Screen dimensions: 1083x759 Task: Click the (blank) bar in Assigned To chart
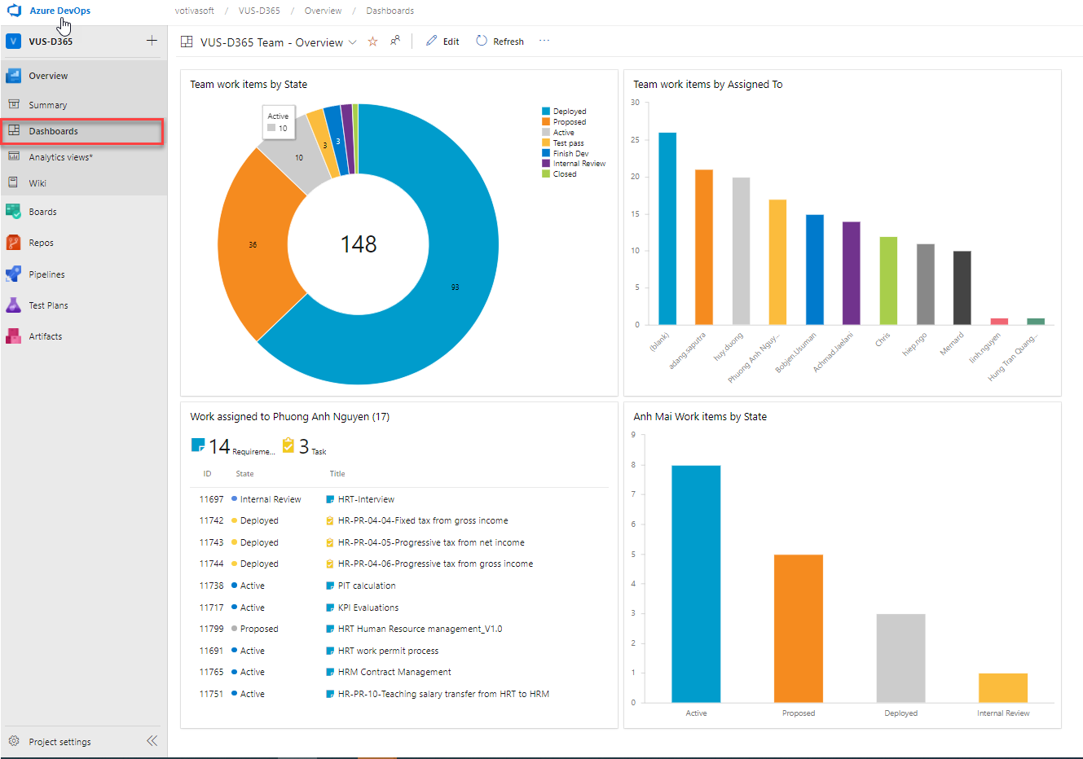coord(667,229)
